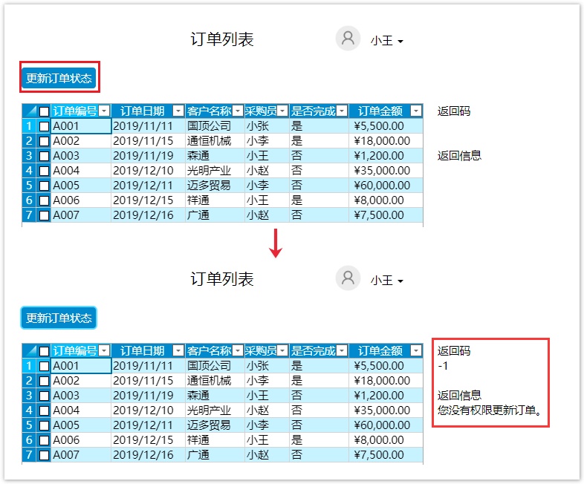Expand the 是否完成 filter arrow in the upper table
Viewport: 584px width, 484px height.
tap(342, 111)
